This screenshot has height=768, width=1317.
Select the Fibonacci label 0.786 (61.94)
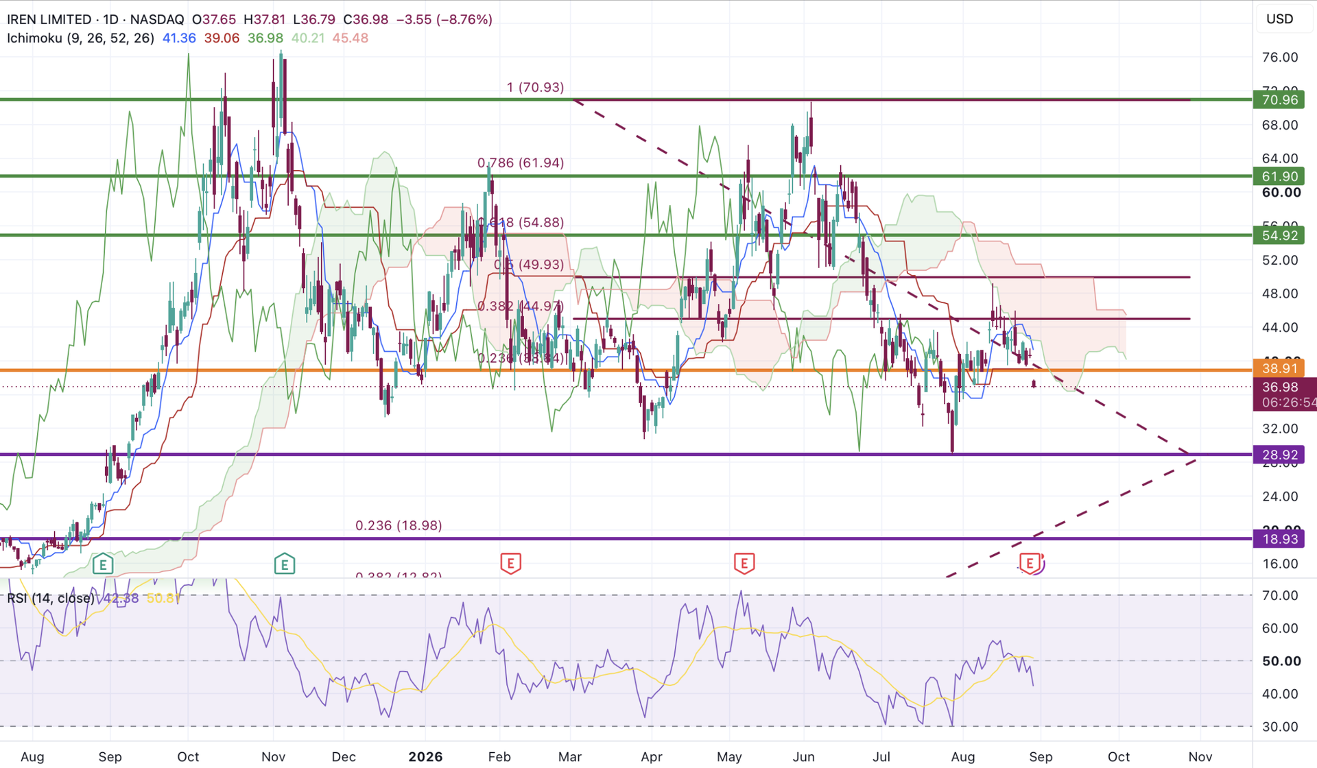coord(521,163)
